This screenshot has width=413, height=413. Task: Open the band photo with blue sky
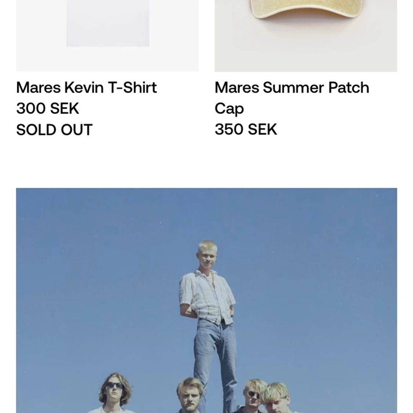pyautogui.click(x=207, y=300)
